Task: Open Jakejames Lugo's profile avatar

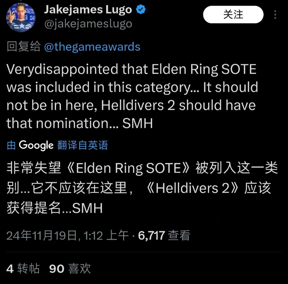Action: tap(21, 17)
